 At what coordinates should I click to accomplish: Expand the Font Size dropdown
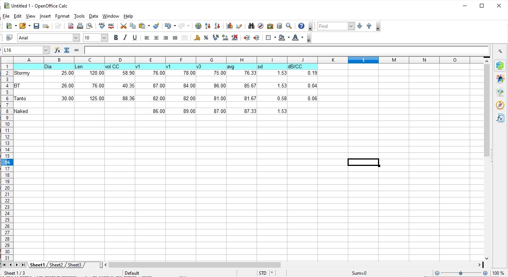tap(104, 38)
